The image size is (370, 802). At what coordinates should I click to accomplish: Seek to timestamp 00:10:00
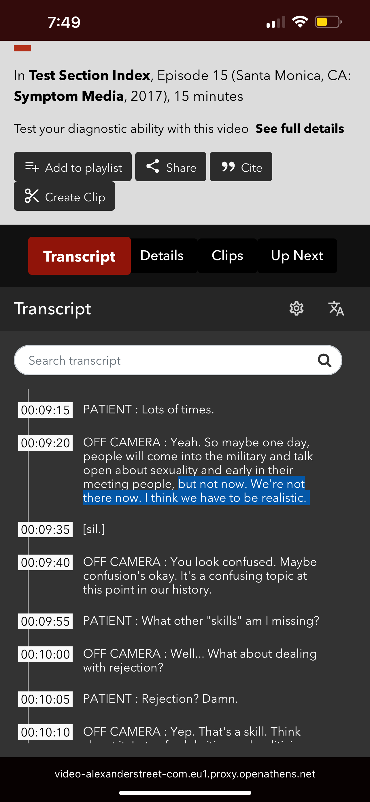click(x=45, y=654)
